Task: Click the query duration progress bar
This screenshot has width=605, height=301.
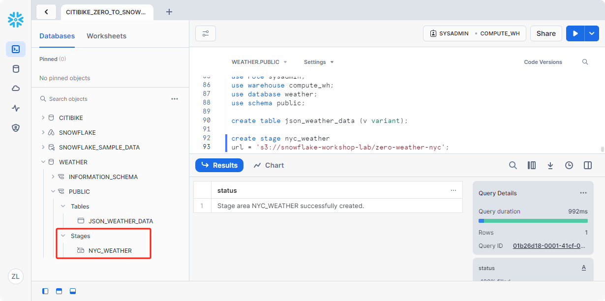Action: click(533, 221)
